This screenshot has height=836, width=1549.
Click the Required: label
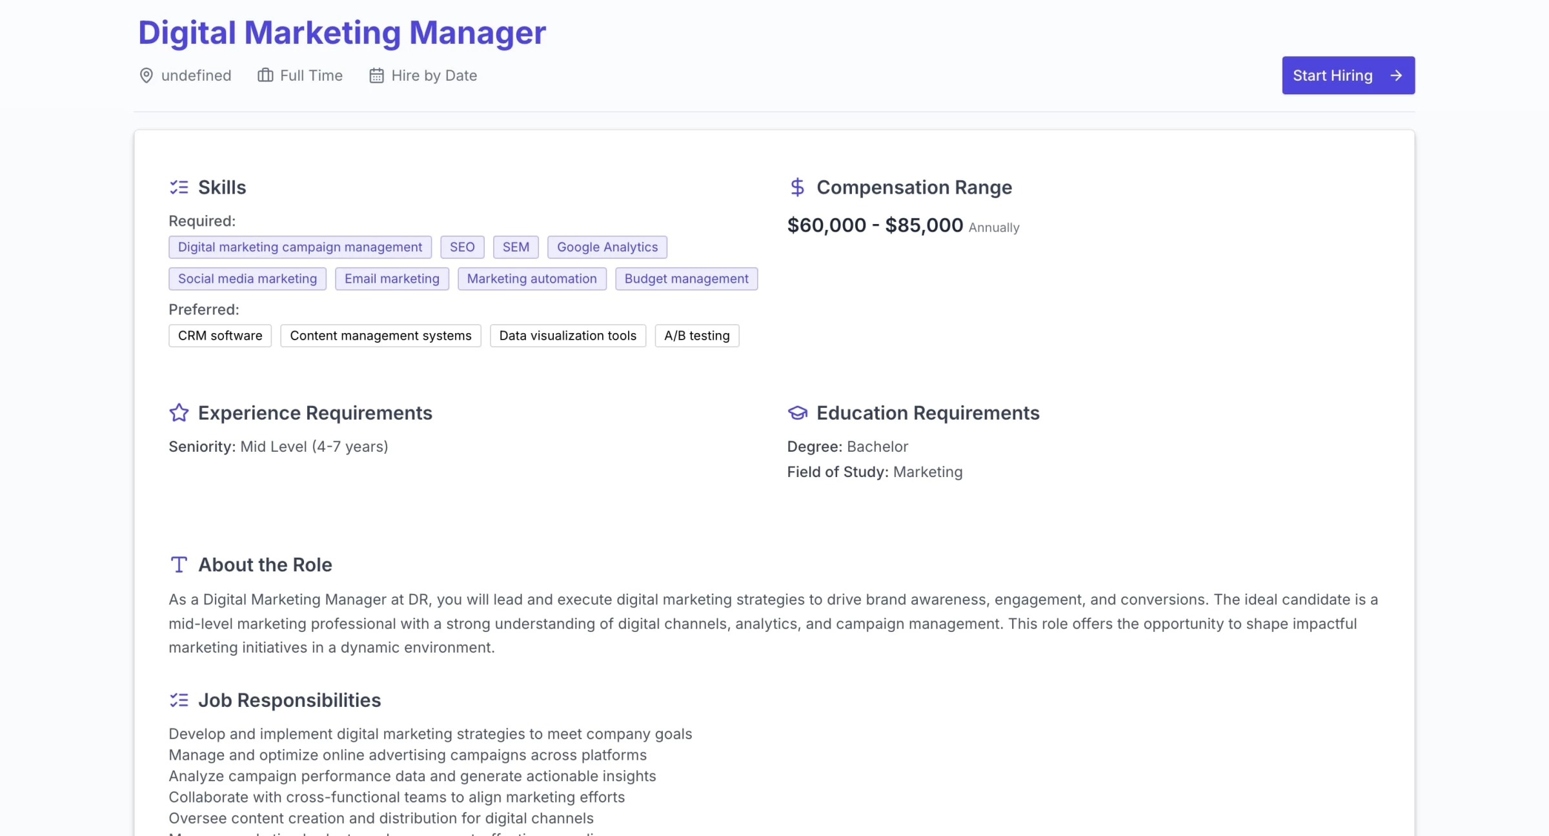202,221
